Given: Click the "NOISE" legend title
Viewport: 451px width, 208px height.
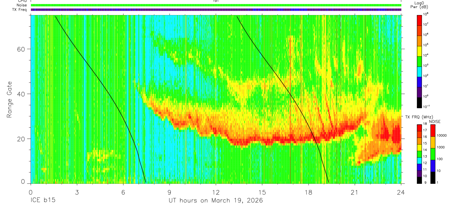Looking at the screenshot, I should coord(436,121).
